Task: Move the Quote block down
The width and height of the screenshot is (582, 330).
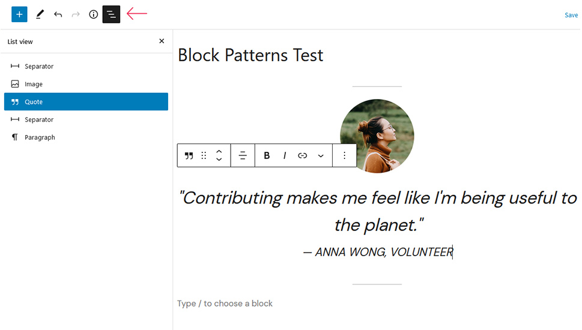Action: (x=219, y=160)
